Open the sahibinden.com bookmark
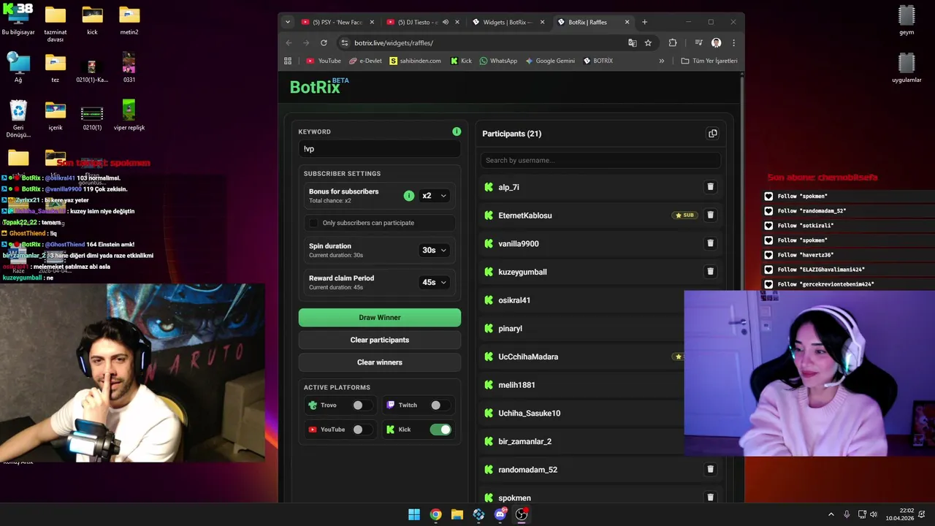This screenshot has width=935, height=526. tap(415, 61)
